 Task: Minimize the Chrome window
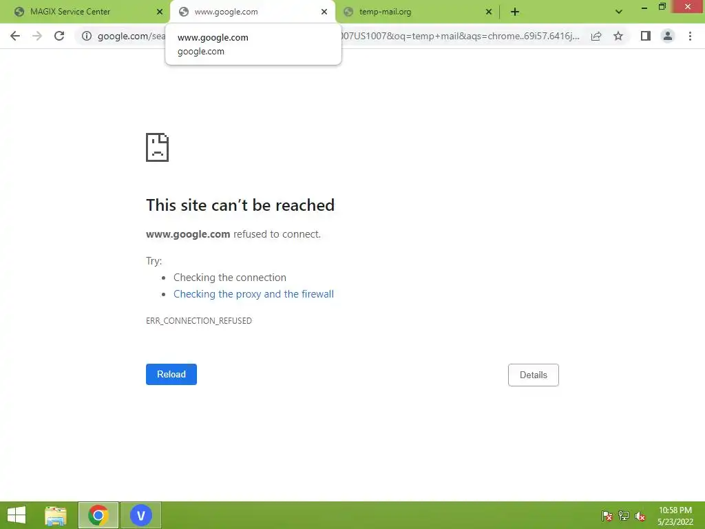pos(644,8)
